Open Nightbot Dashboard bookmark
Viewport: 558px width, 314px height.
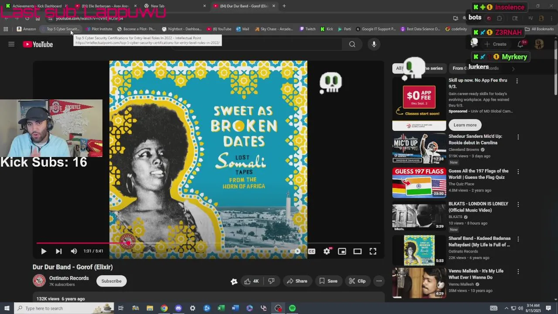[181, 29]
